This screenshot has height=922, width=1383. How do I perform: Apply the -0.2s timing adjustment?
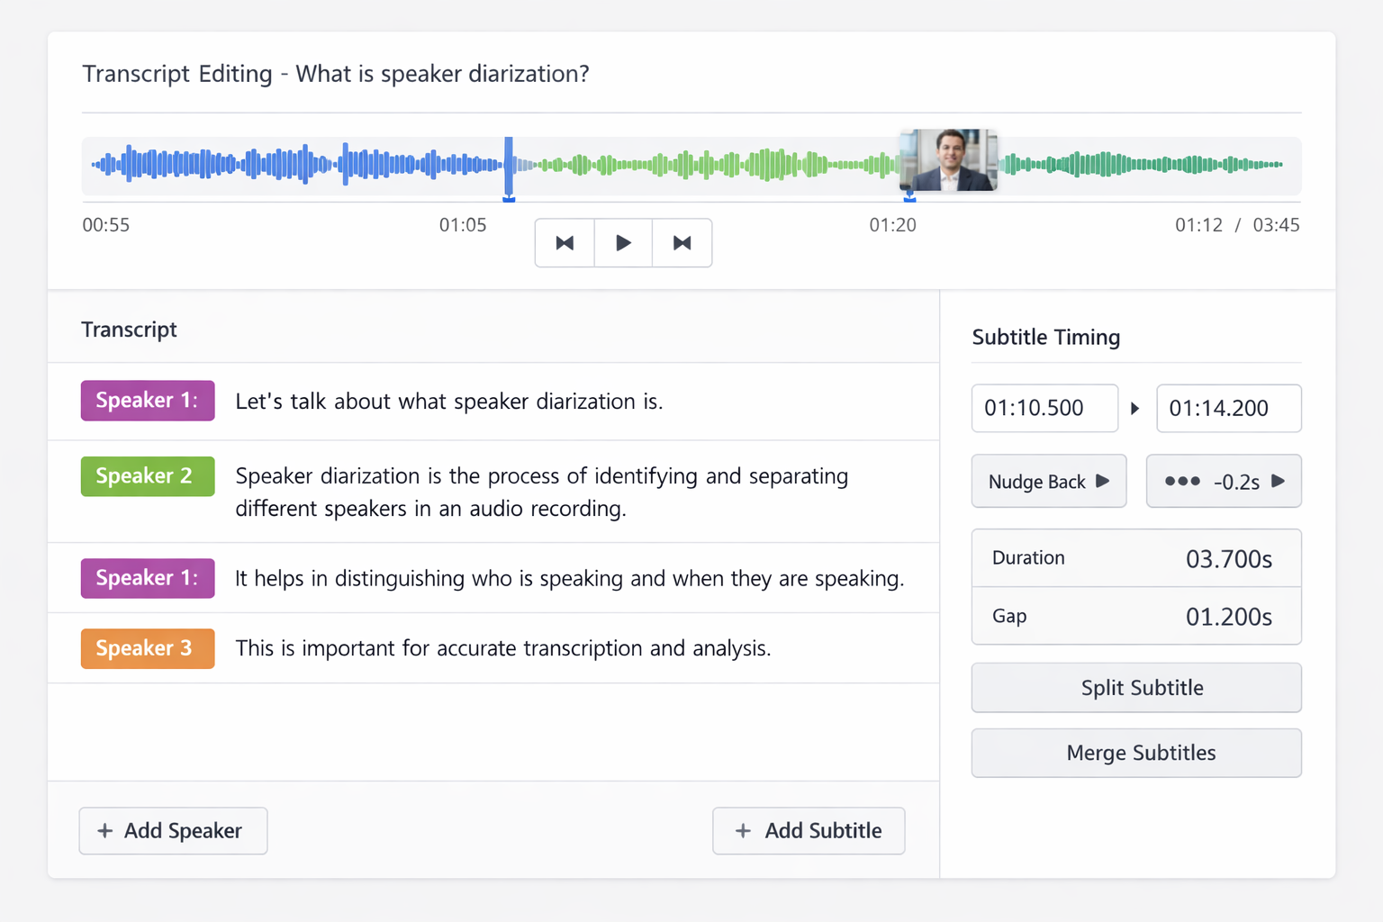coord(1224,482)
